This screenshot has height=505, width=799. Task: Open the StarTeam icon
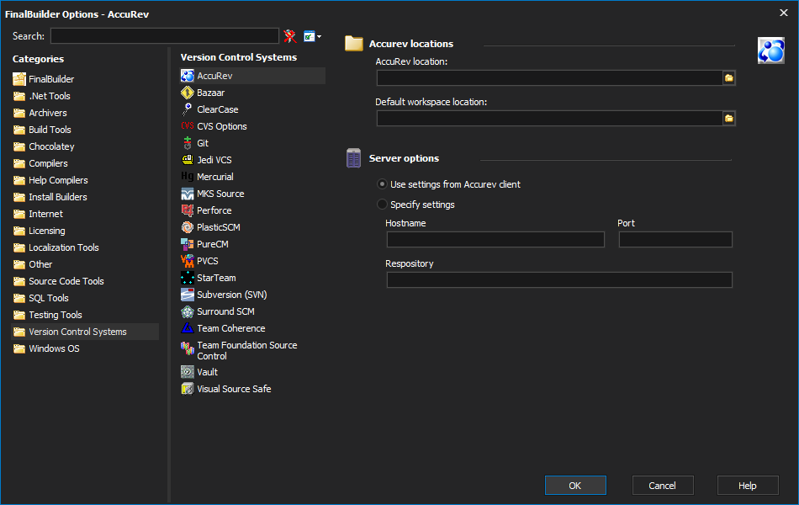(x=188, y=278)
